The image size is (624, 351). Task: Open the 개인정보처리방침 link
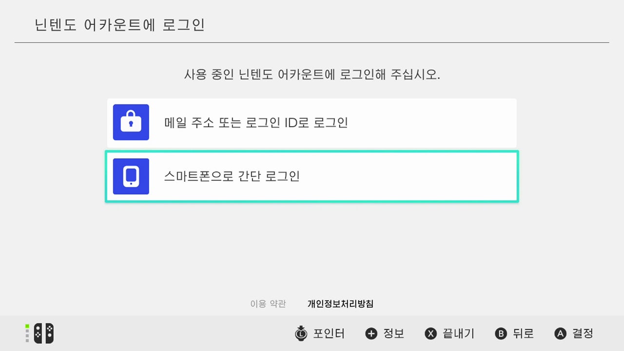pos(340,304)
